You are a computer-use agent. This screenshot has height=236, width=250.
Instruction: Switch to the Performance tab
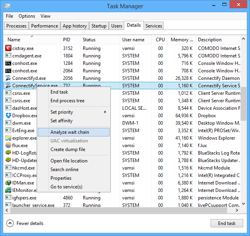click(x=45, y=26)
